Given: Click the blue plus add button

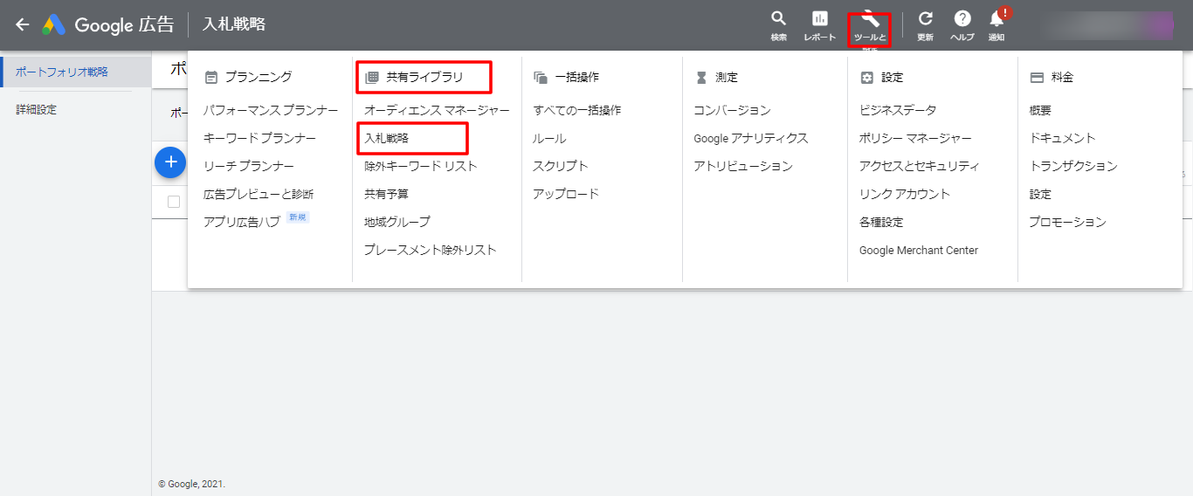Looking at the screenshot, I should (170, 162).
